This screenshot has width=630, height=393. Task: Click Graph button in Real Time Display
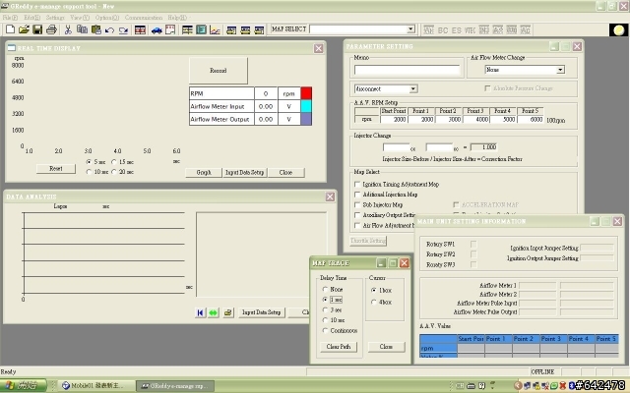pos(204,173)
